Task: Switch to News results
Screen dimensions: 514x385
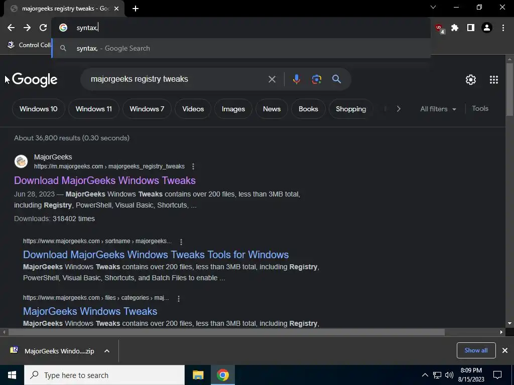Action: (272, 109)
